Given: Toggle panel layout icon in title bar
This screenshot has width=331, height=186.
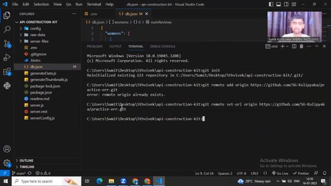Looking at the screenshot, I should (x=279, y=4).
